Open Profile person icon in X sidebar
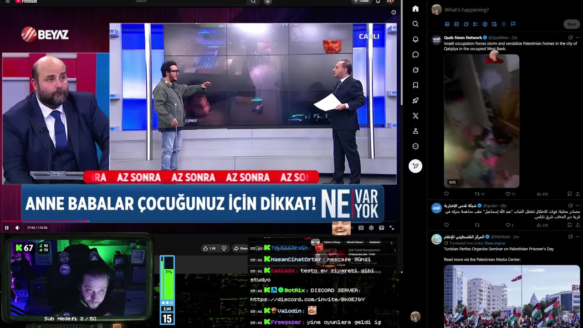The image size is (583, 328). (x=415, y=131)
